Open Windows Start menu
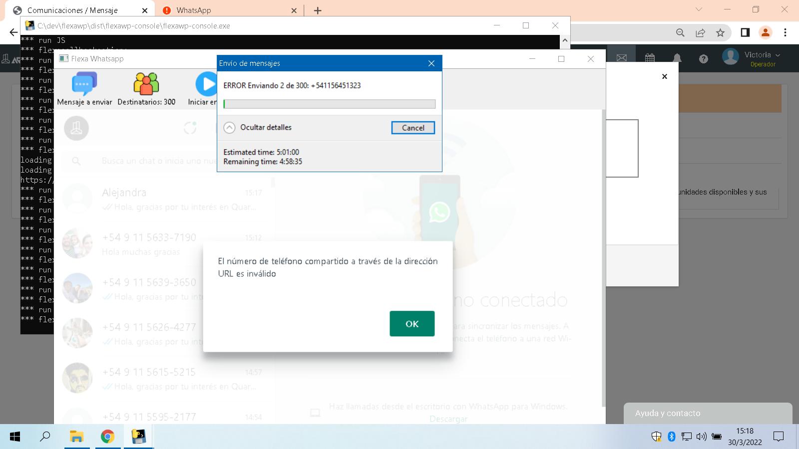The height and width of the screenshot is (449, 799). (15, 437)
